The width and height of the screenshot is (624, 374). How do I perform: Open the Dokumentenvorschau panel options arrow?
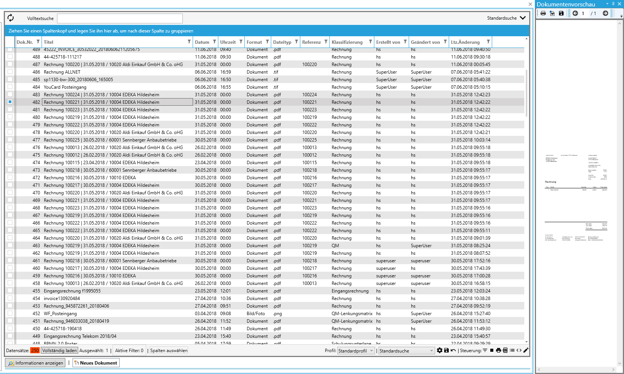point(607,4)
